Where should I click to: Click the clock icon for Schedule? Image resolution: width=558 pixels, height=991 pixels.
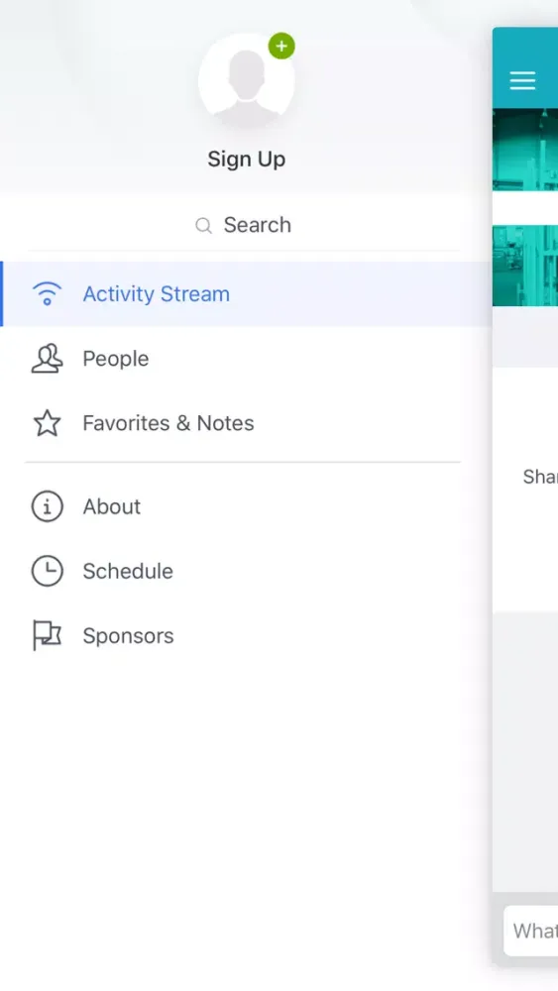point(48,571)
